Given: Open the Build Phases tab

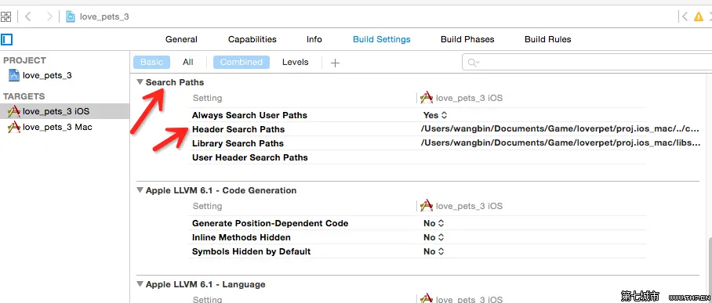Looking at the screenshot, I should [467, 39].
